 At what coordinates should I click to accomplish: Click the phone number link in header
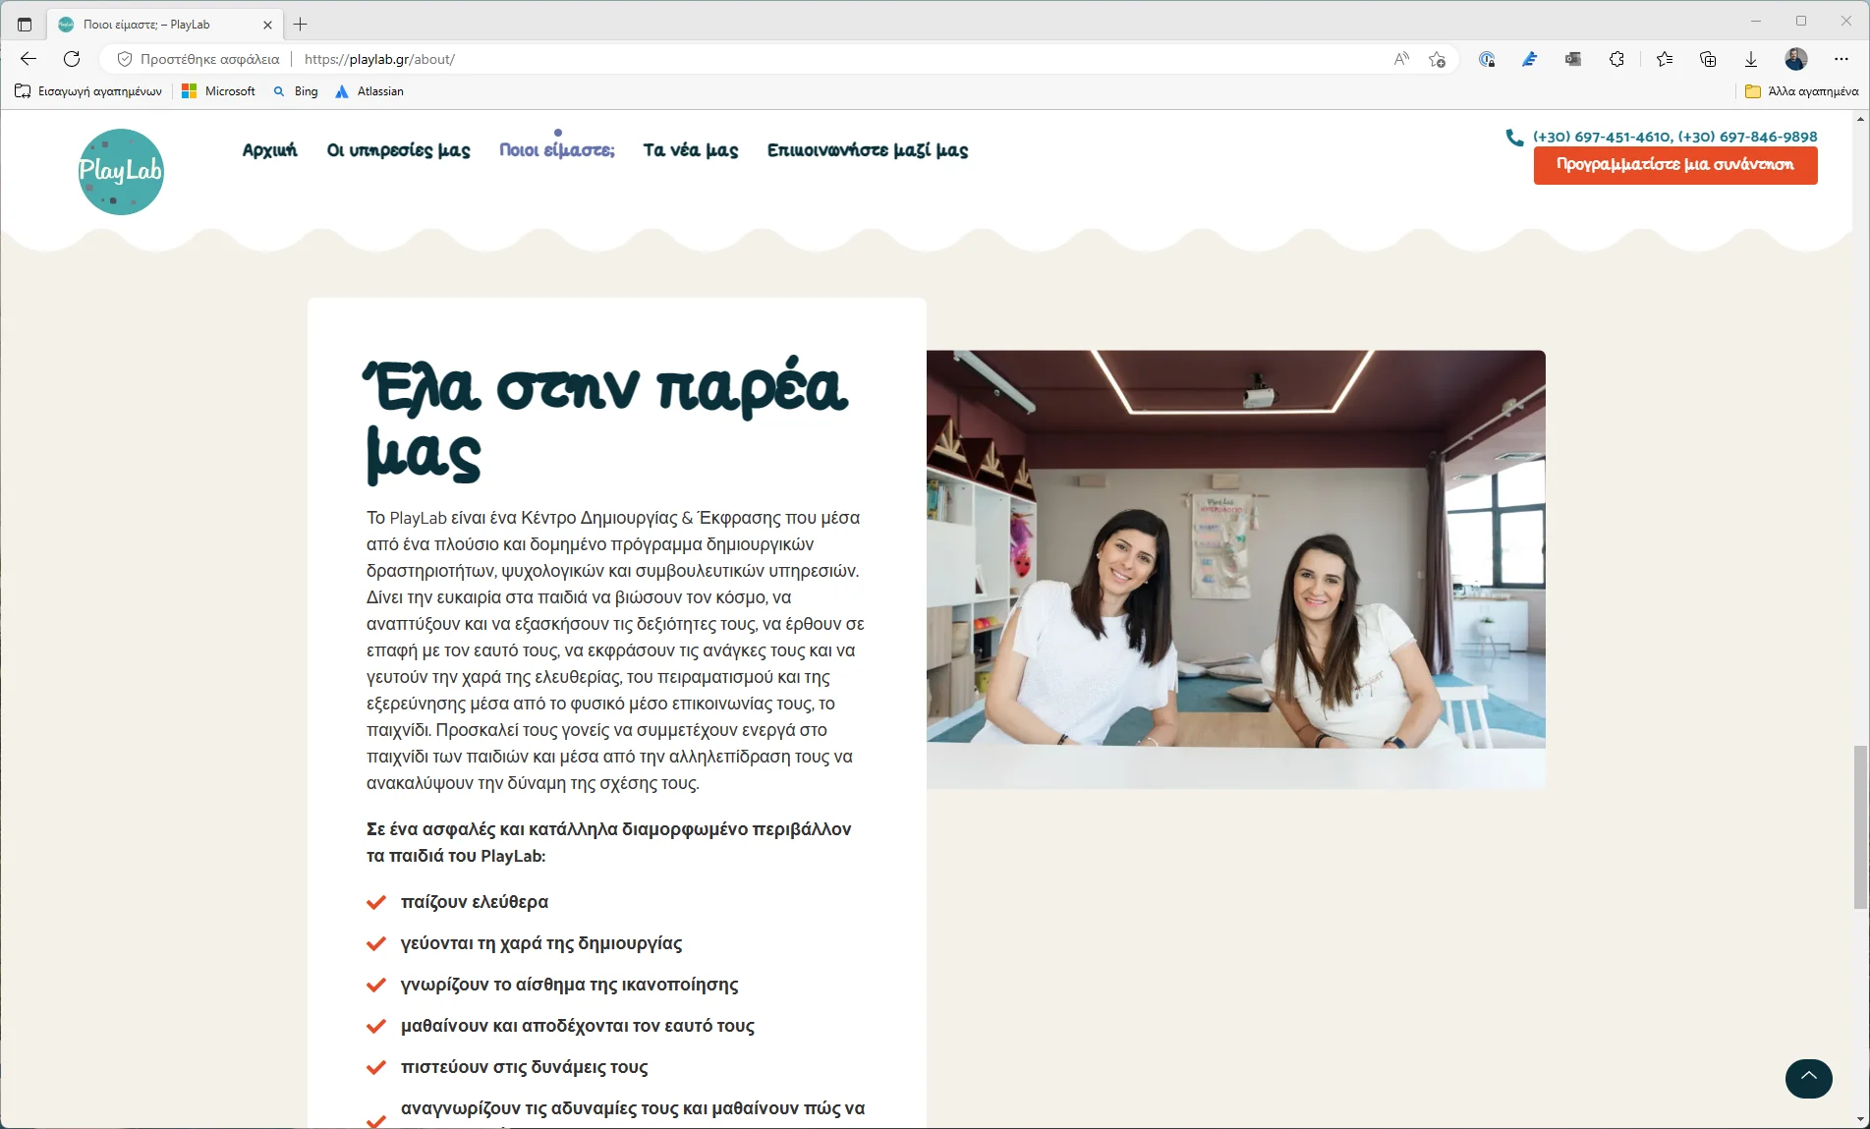click(x=1674, y=137)
